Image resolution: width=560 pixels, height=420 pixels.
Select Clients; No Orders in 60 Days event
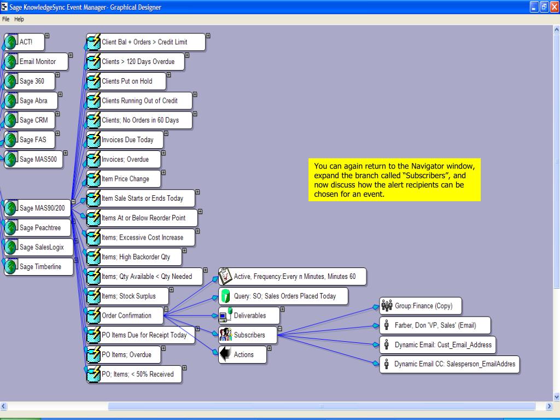click(x=139, y=120)
